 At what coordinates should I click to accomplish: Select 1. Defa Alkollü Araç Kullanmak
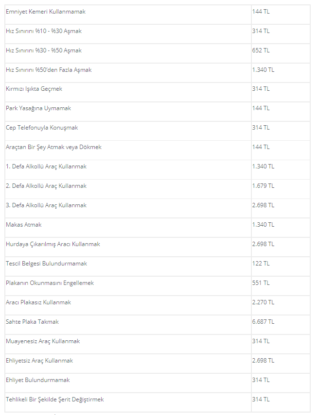[x=46, y=166]
